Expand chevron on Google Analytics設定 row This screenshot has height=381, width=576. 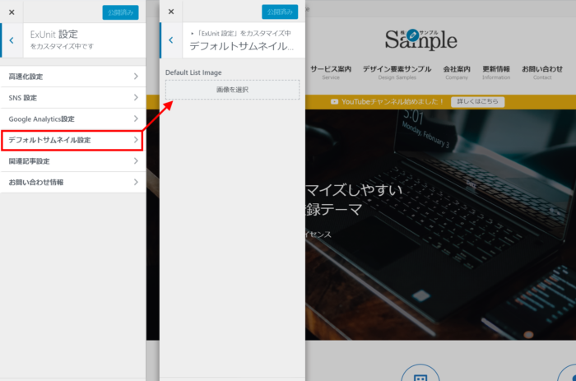tap(136, 118)
